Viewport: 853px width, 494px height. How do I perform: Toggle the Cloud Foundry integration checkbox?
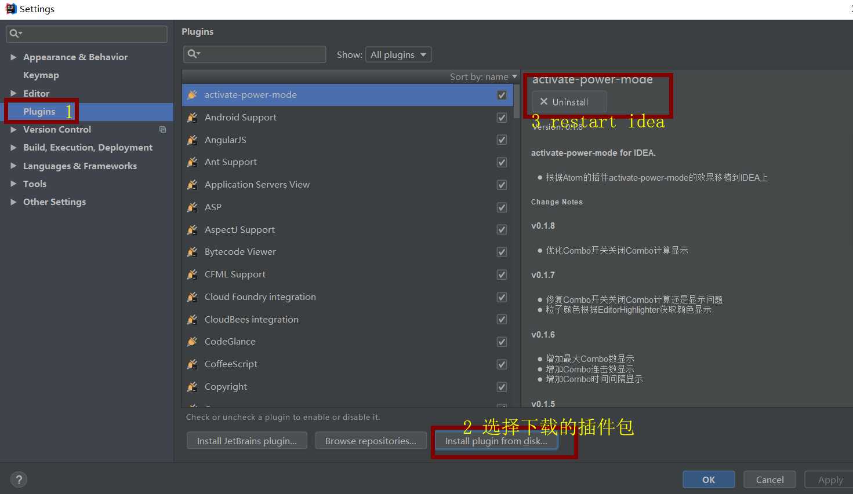pos(502,297)
